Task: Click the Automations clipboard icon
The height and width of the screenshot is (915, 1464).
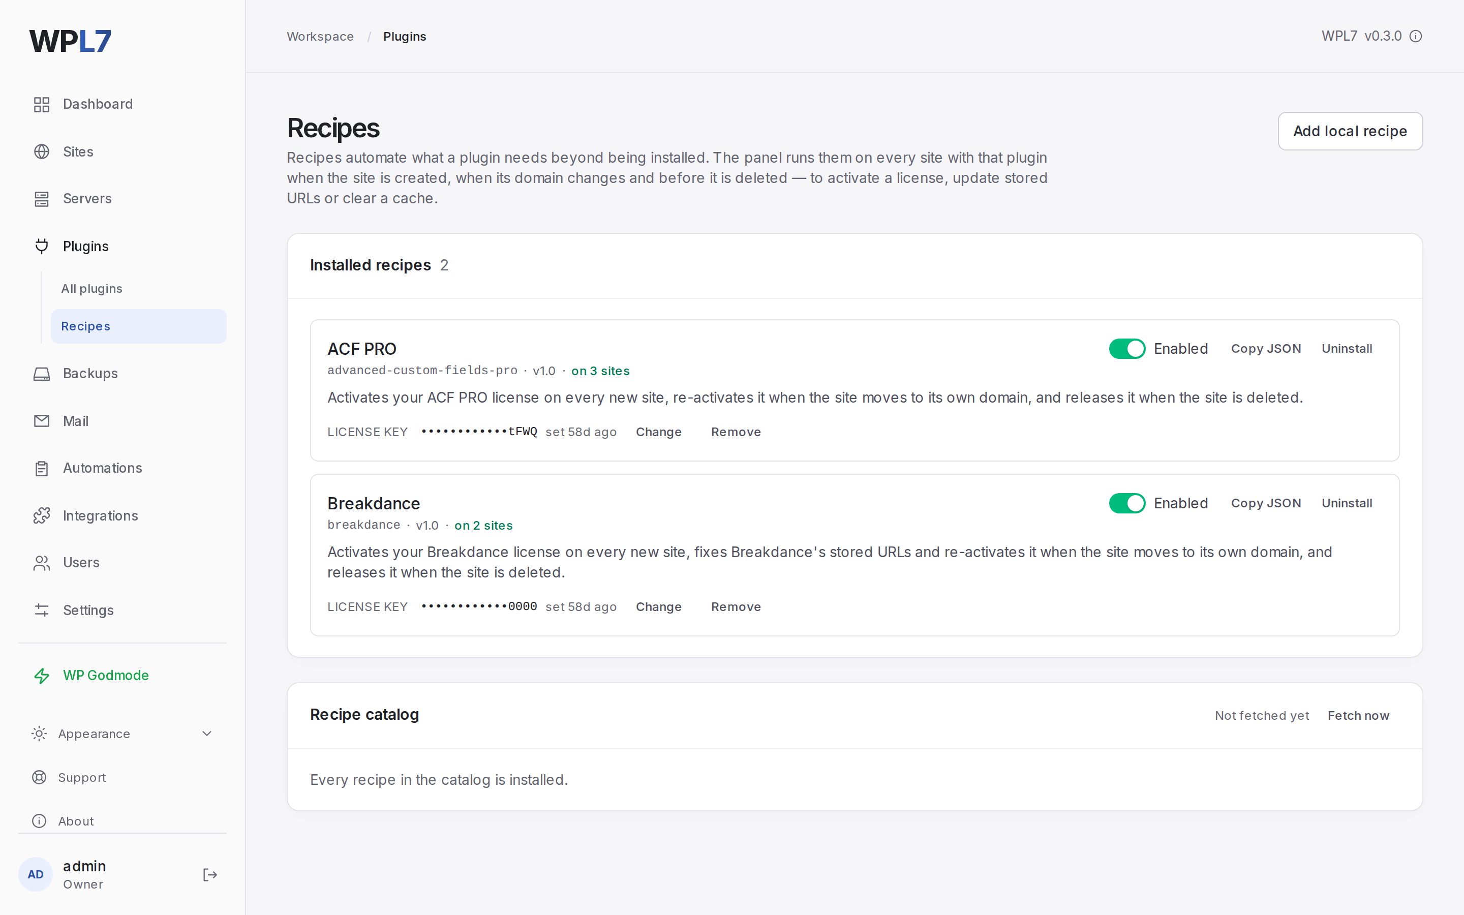Action: click(42, 468)
